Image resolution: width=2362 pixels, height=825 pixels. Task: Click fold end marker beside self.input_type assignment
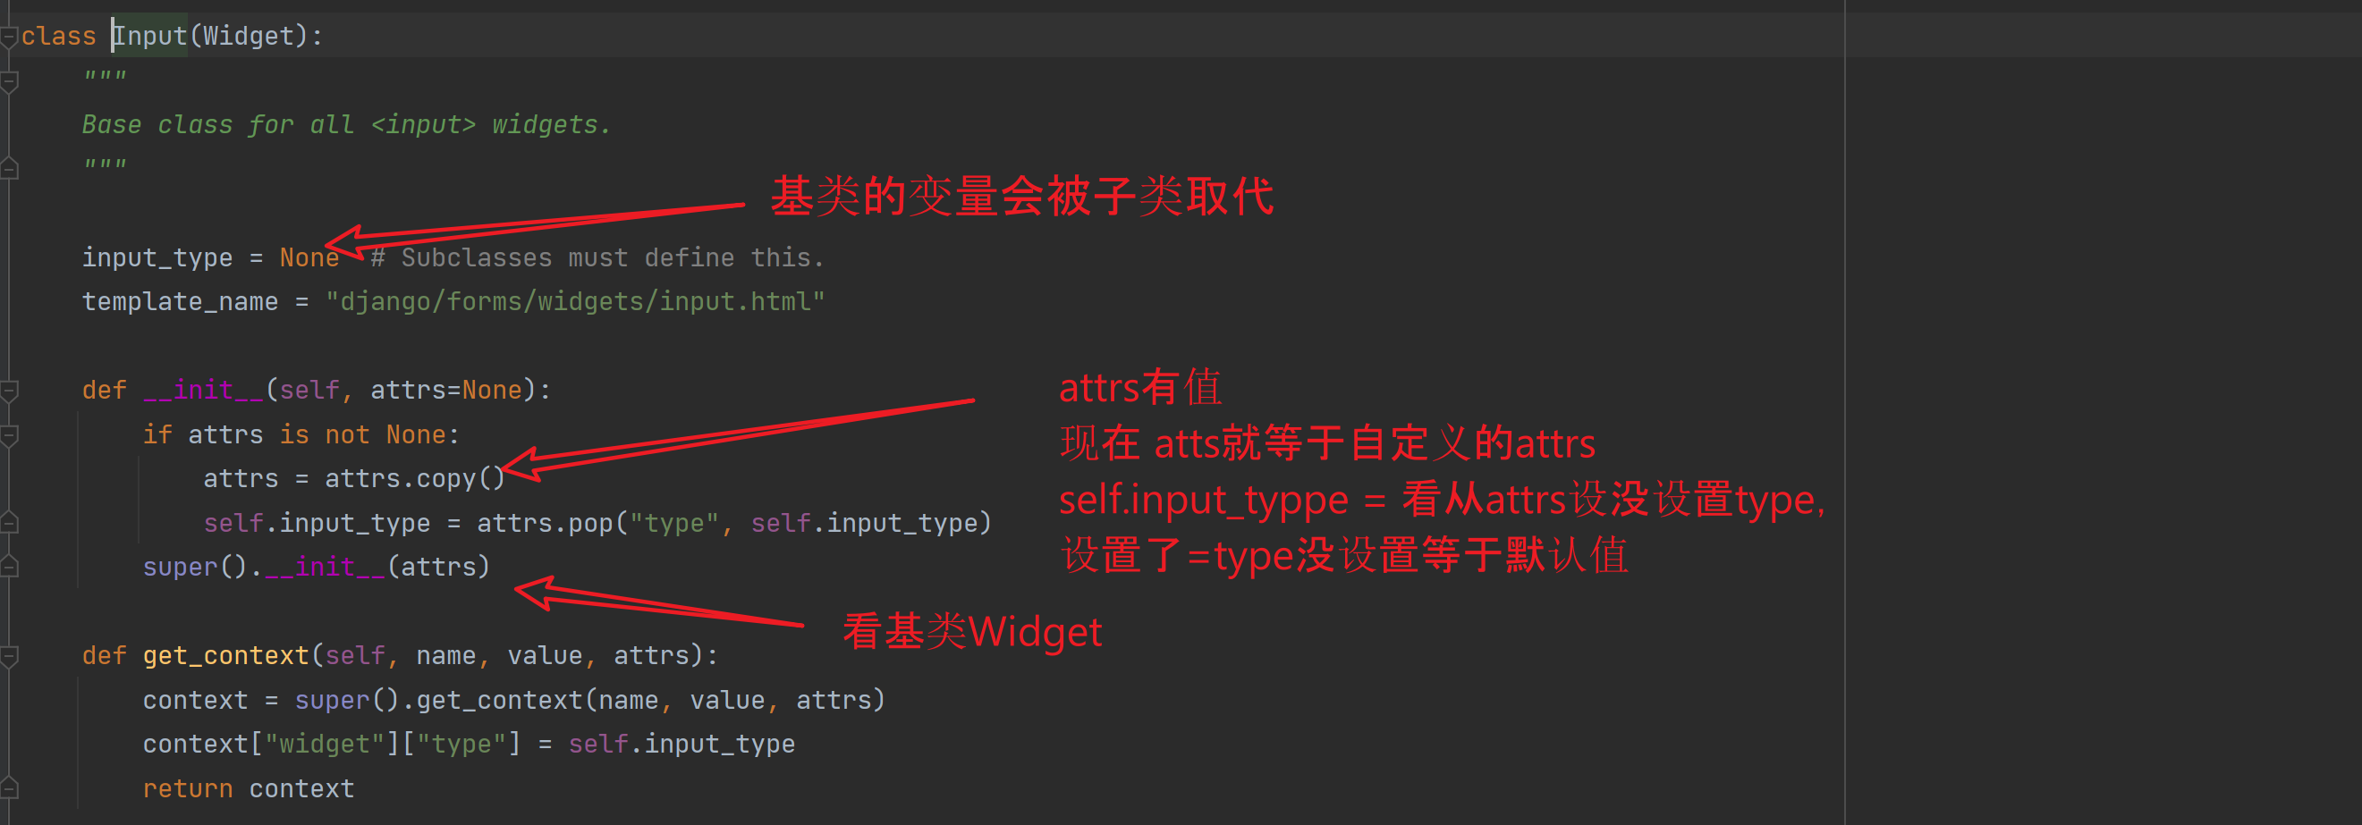pyautogui.click(x=9, y=523)
